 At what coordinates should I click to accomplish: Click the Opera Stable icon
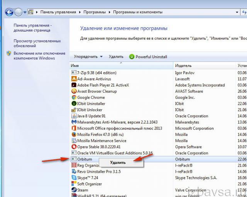point(74,147)
